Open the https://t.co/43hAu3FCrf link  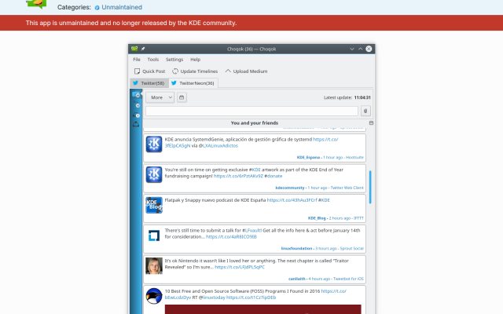click(292, 200)
